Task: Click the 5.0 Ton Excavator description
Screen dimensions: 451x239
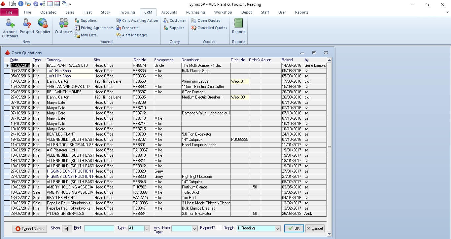Action: pos(206,134)
